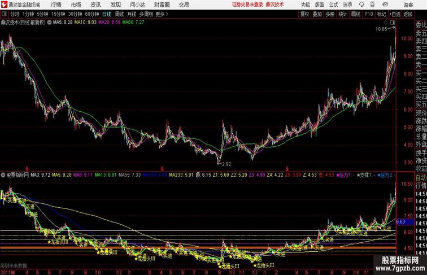Click the diamond icon at chart top-right
This screenshot has width=427, height=275.
(386, 23)
